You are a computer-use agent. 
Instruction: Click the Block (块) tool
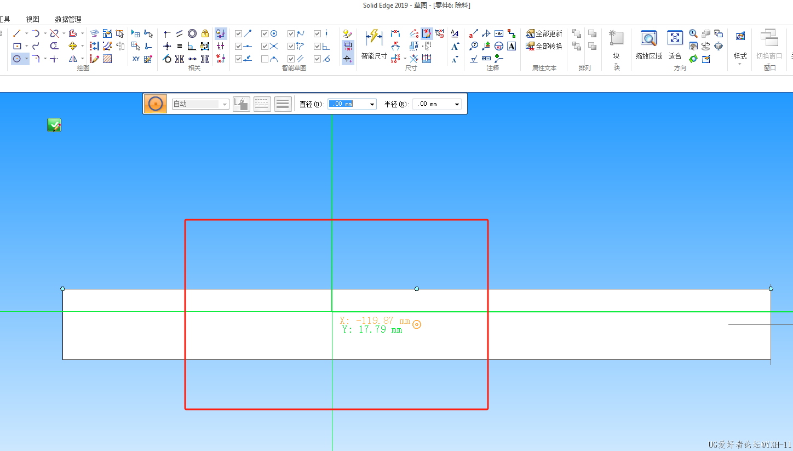[617, 44]
